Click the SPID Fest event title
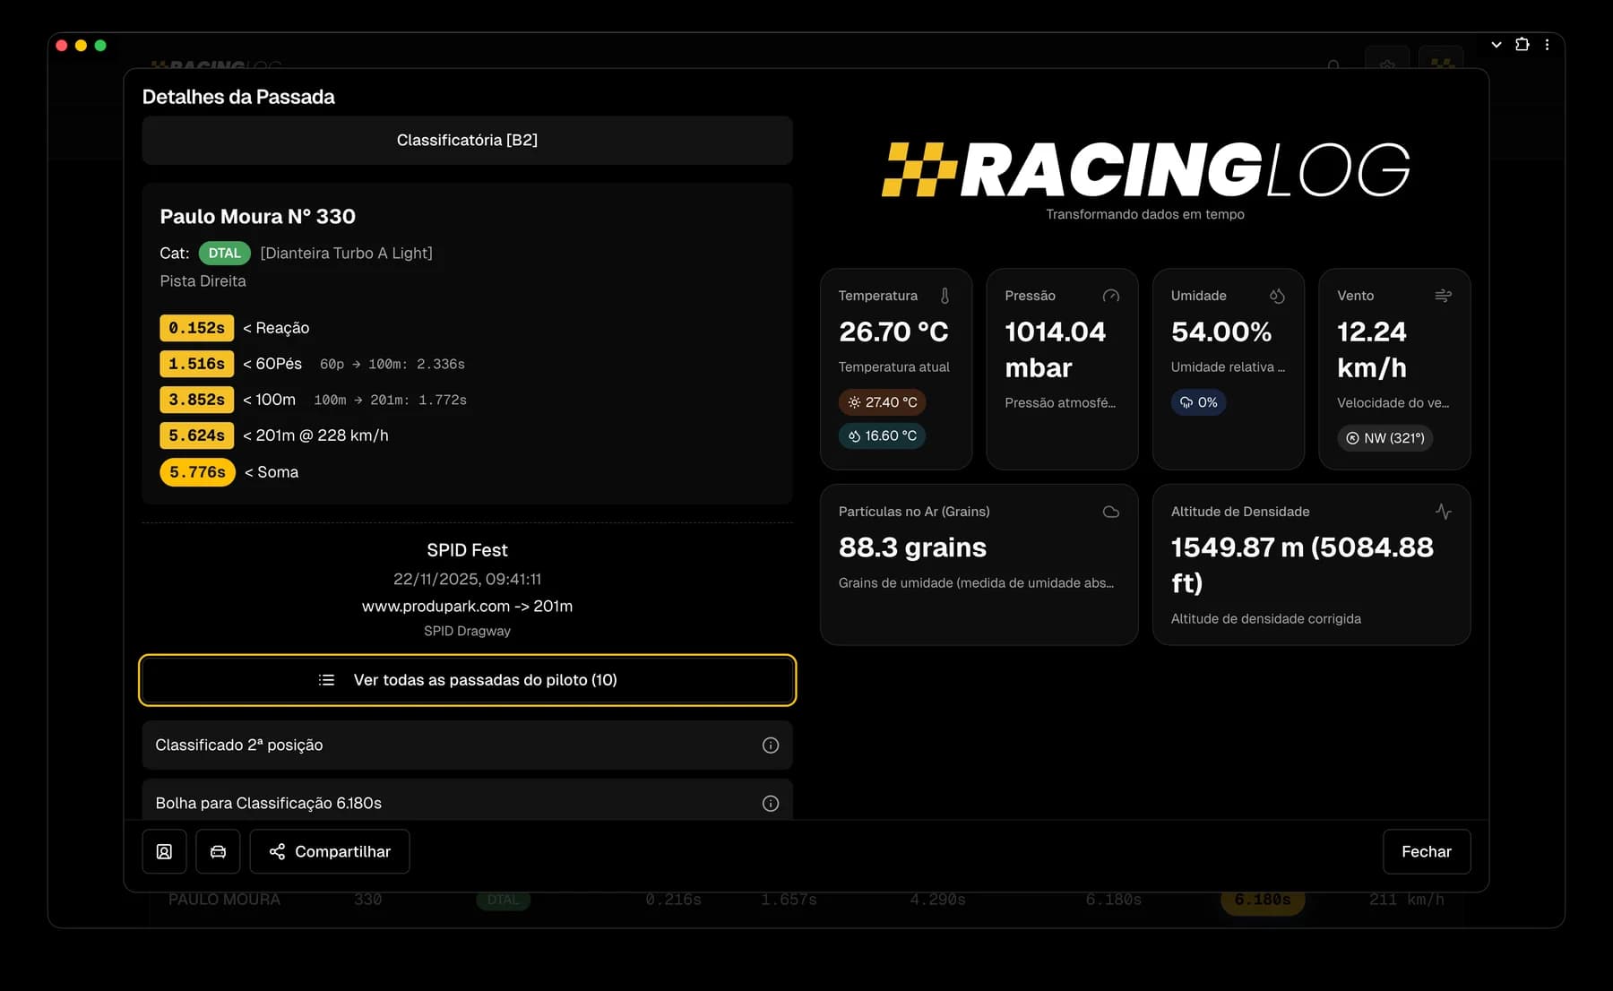 pyautogui.click(x=468, y=550)
